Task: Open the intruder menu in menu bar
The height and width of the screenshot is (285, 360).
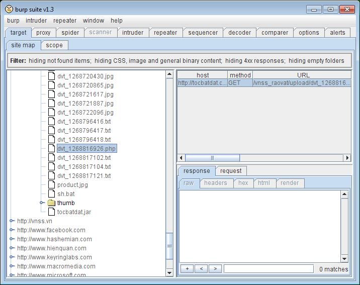Action: pos(36,21)
